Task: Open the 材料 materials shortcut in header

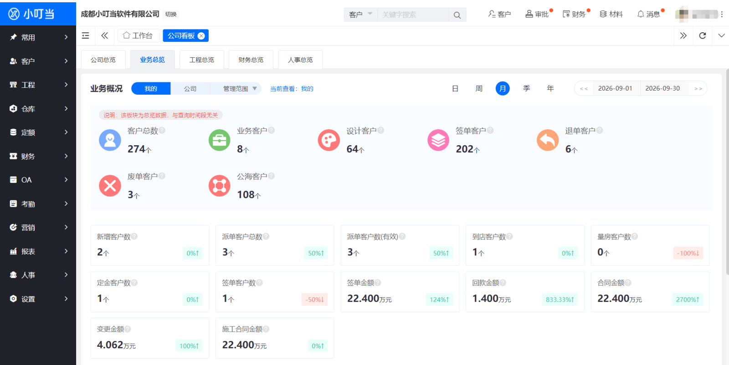Action: pos(611,14)
